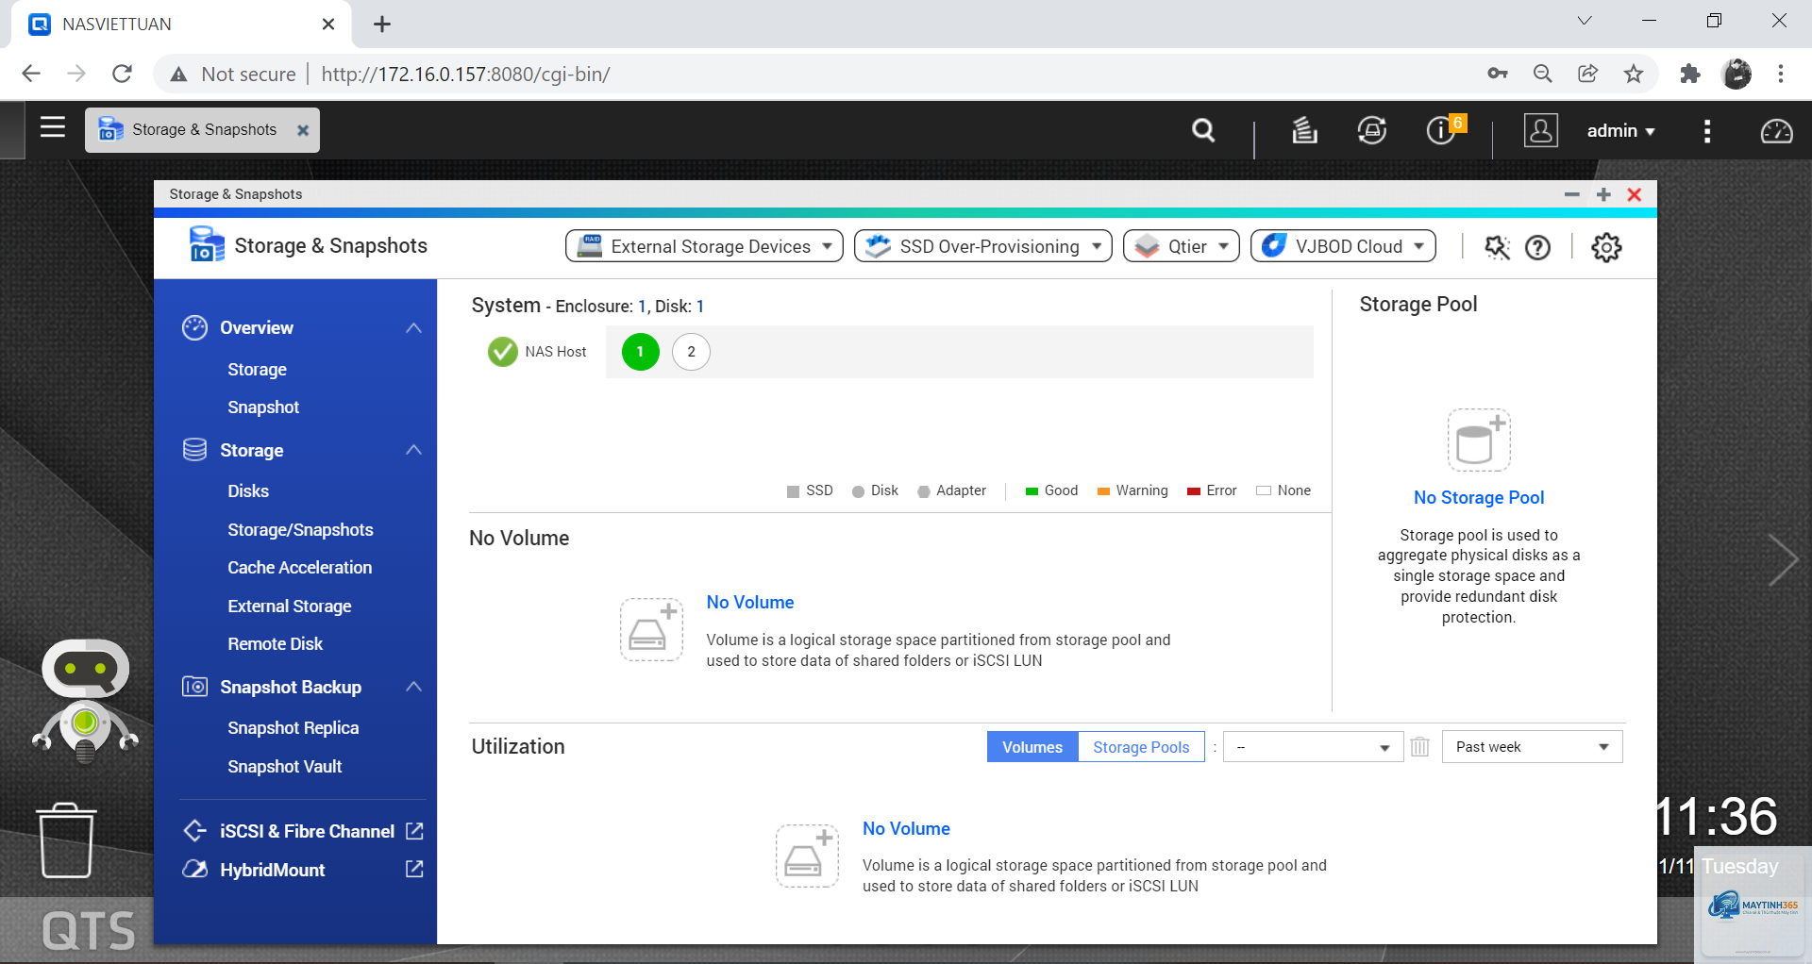This screenshot has height=964, width=1812.
Task: Open Snapshot Replica in the sidebar
Action: pos(293,728)
